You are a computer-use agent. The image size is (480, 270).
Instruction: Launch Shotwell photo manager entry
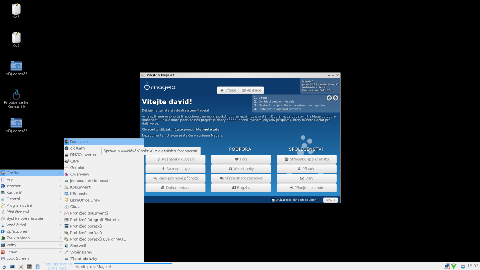[104, 246]
